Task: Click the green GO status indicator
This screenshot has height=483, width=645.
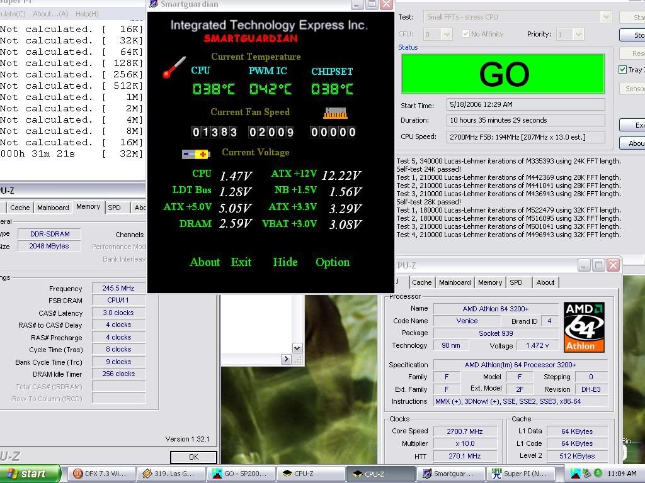Action: [x=503, y=75]
